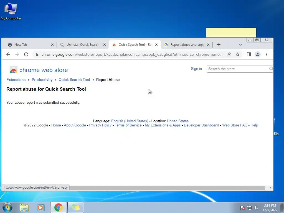Click Show desktop button at taskbar end

[x=282, y=207]
